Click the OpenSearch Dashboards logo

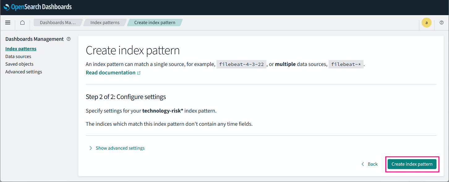(x=38, y=7)
